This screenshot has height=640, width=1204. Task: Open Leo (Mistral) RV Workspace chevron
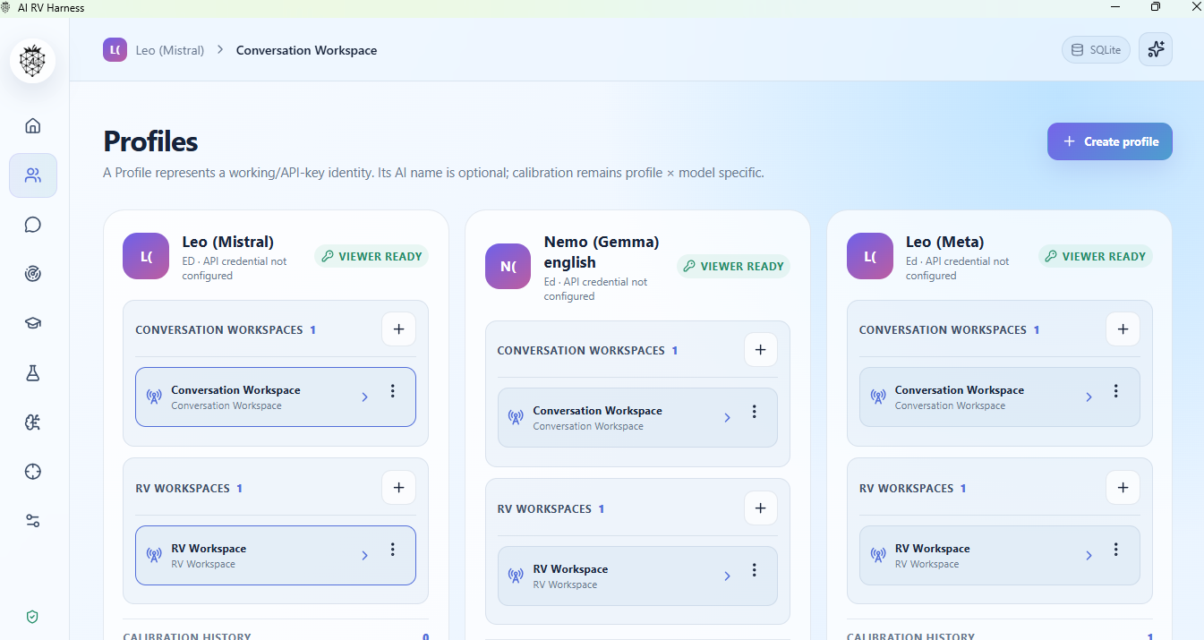coord(364,556)
